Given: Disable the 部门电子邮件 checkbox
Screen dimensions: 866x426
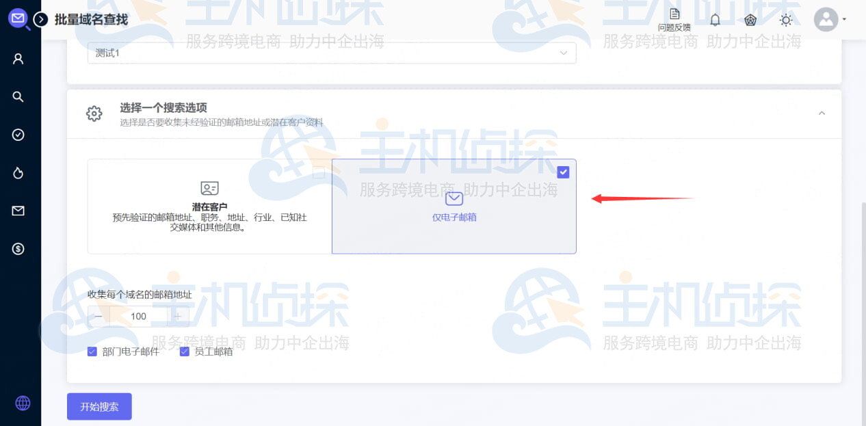Looking at the screenshot, I should (92, 351).
